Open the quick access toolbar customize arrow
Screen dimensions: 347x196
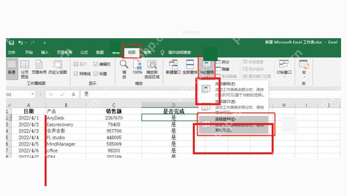click(45, 43)
